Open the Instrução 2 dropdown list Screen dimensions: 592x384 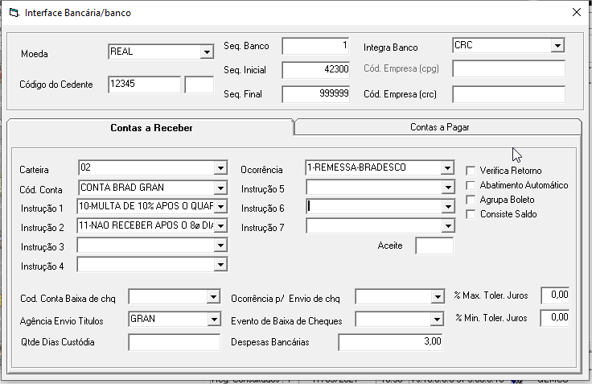click(220, 225)
